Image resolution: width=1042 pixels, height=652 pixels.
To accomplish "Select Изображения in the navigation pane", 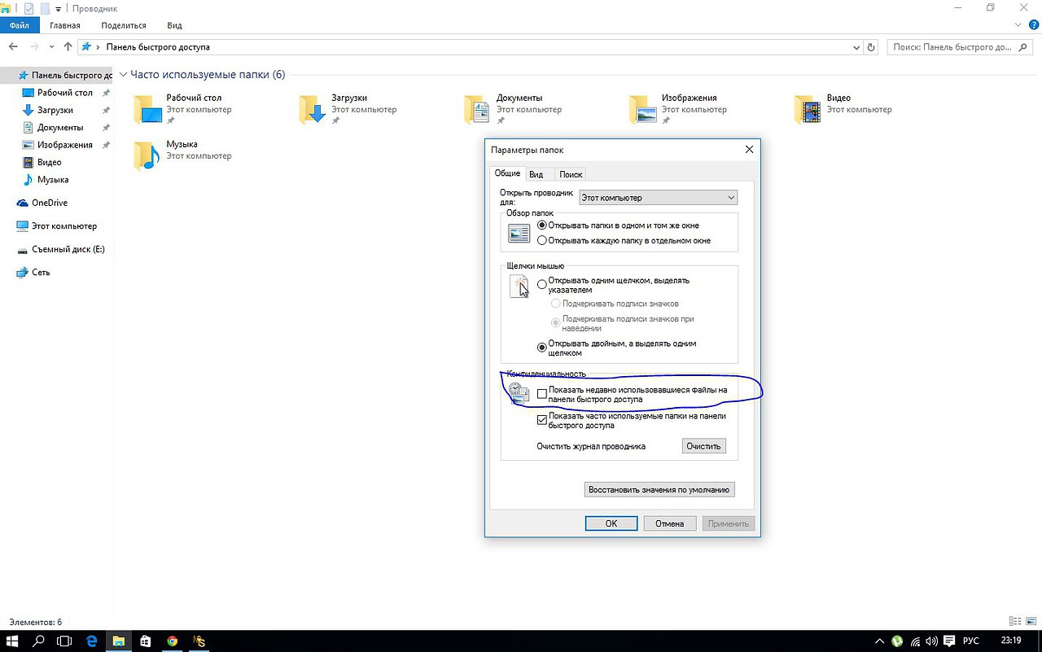I will click(65, 145).
